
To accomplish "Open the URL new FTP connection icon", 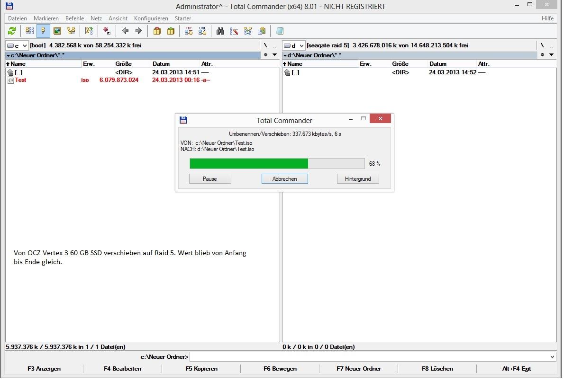I will 202,31.
